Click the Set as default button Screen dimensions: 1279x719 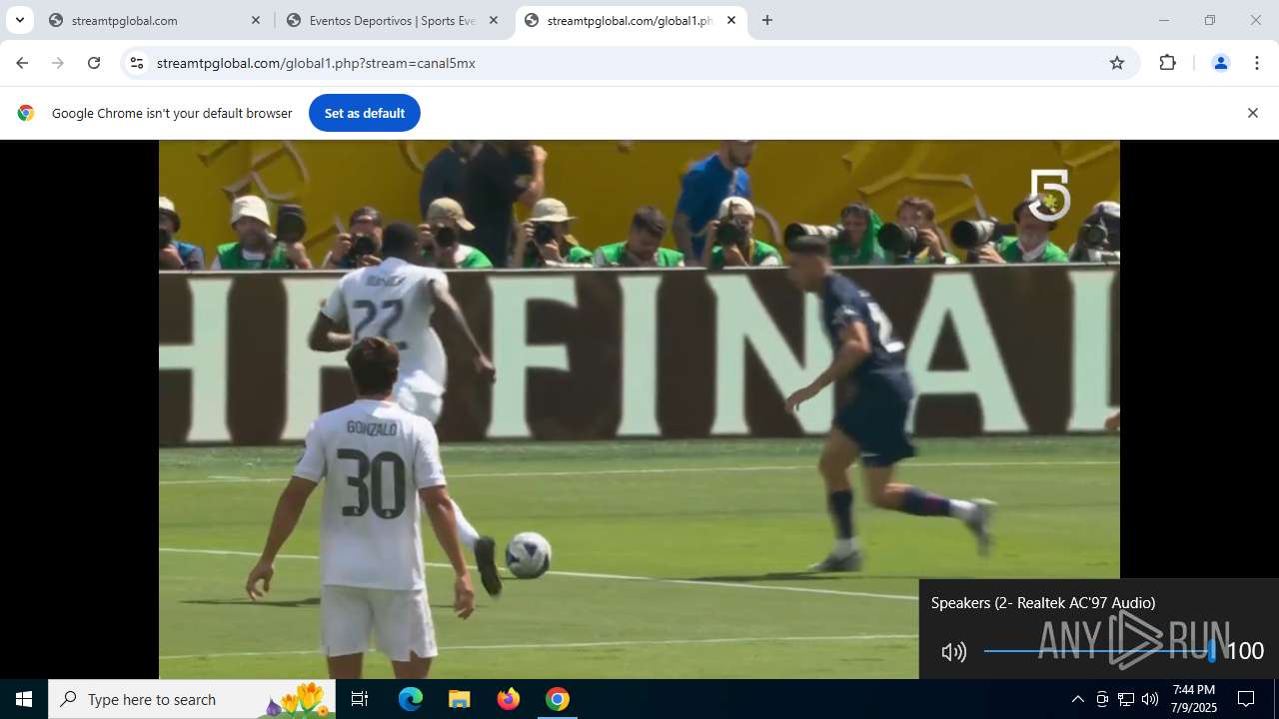[365, 113]
